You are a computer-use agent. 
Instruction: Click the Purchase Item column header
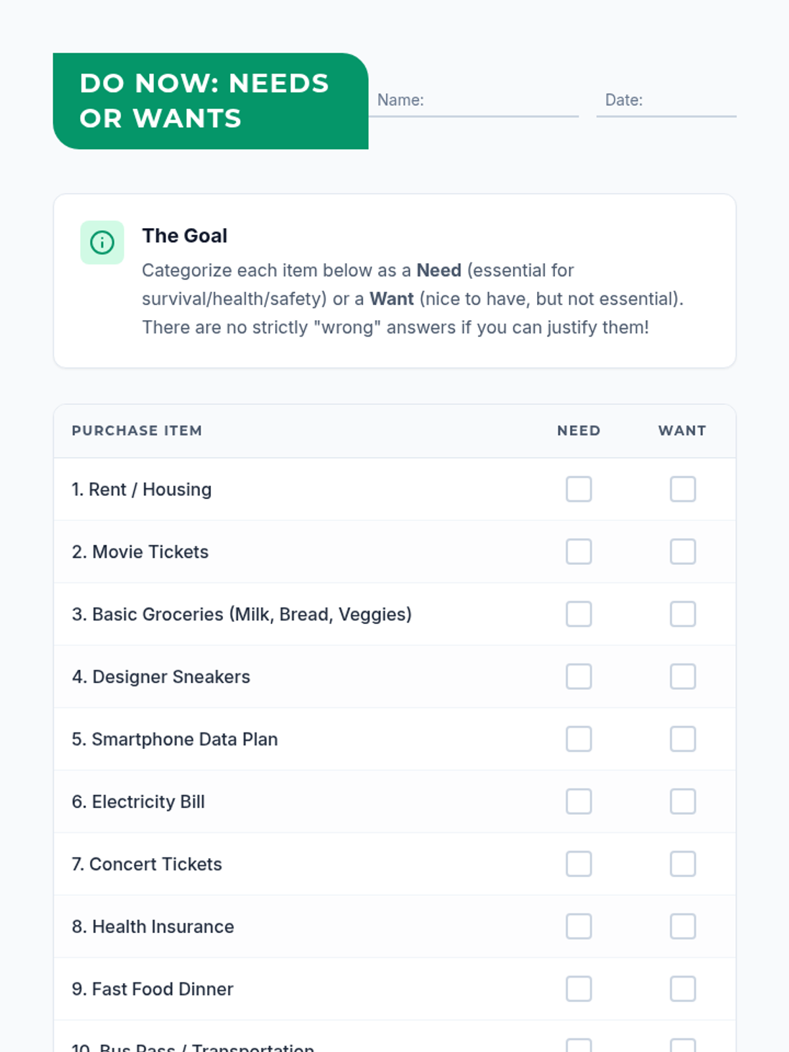137,431
